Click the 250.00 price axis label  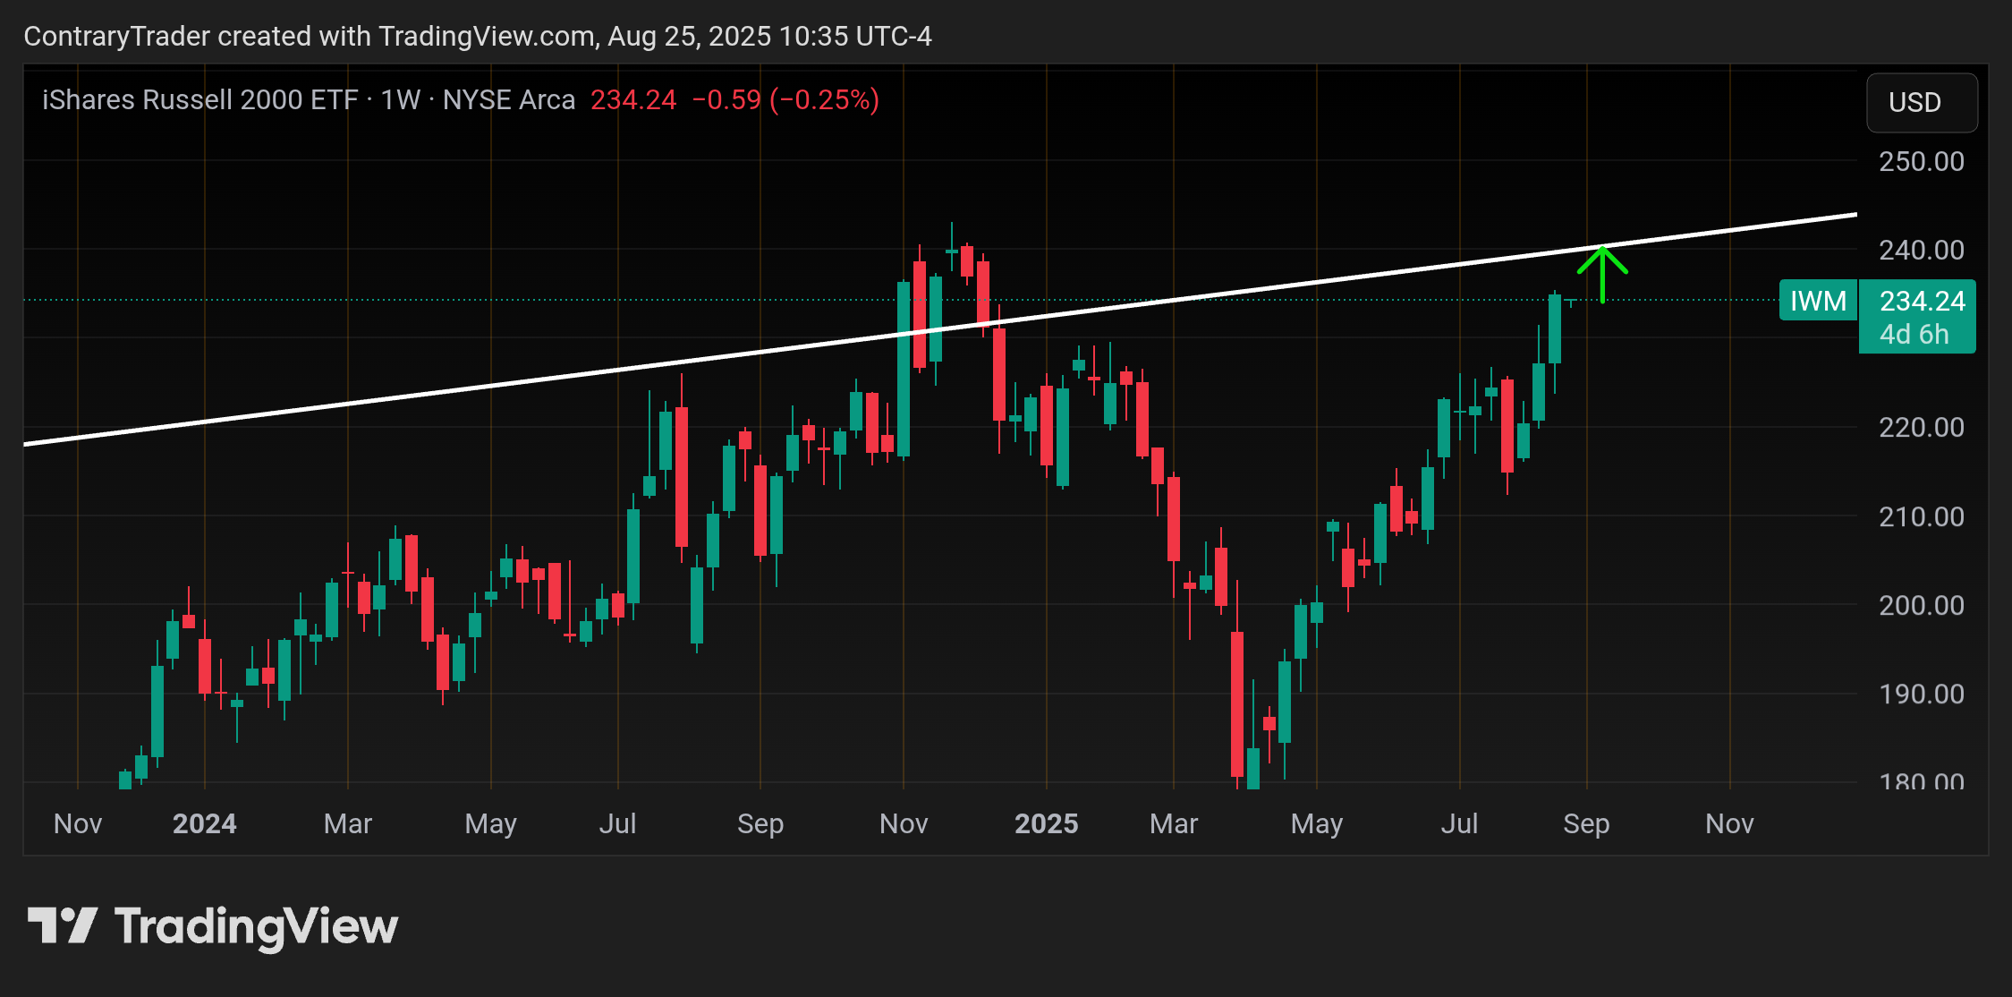point(1921,162)
